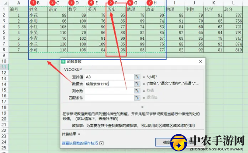This screenshot has width=248, height=153.
Task: Select cell containing 小可
Action: [x=38, y=50]
